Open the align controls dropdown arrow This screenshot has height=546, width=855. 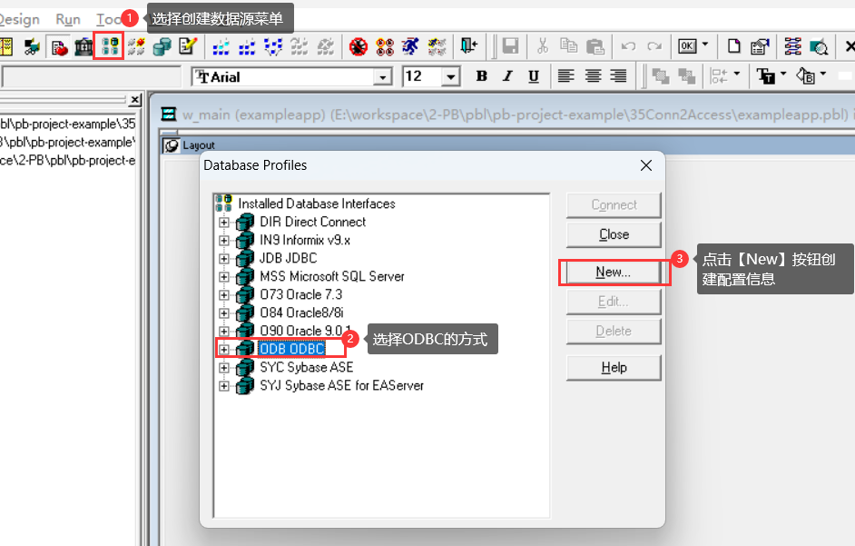tap(737, 74)
